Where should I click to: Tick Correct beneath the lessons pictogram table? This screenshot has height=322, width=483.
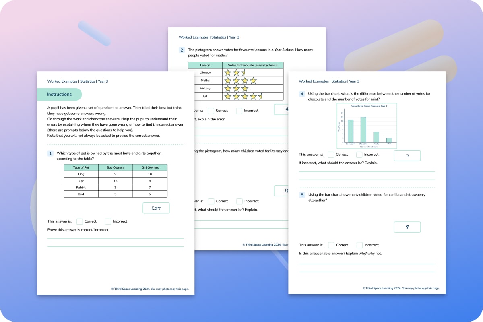tap(211, 111)
